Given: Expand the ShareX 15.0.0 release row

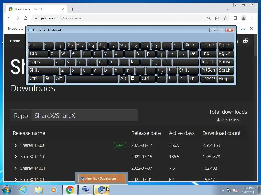Looking at the screenshot, I should pos(16,145).
